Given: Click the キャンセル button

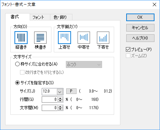Looking at the screenshot, I should (x=140, y=28).
